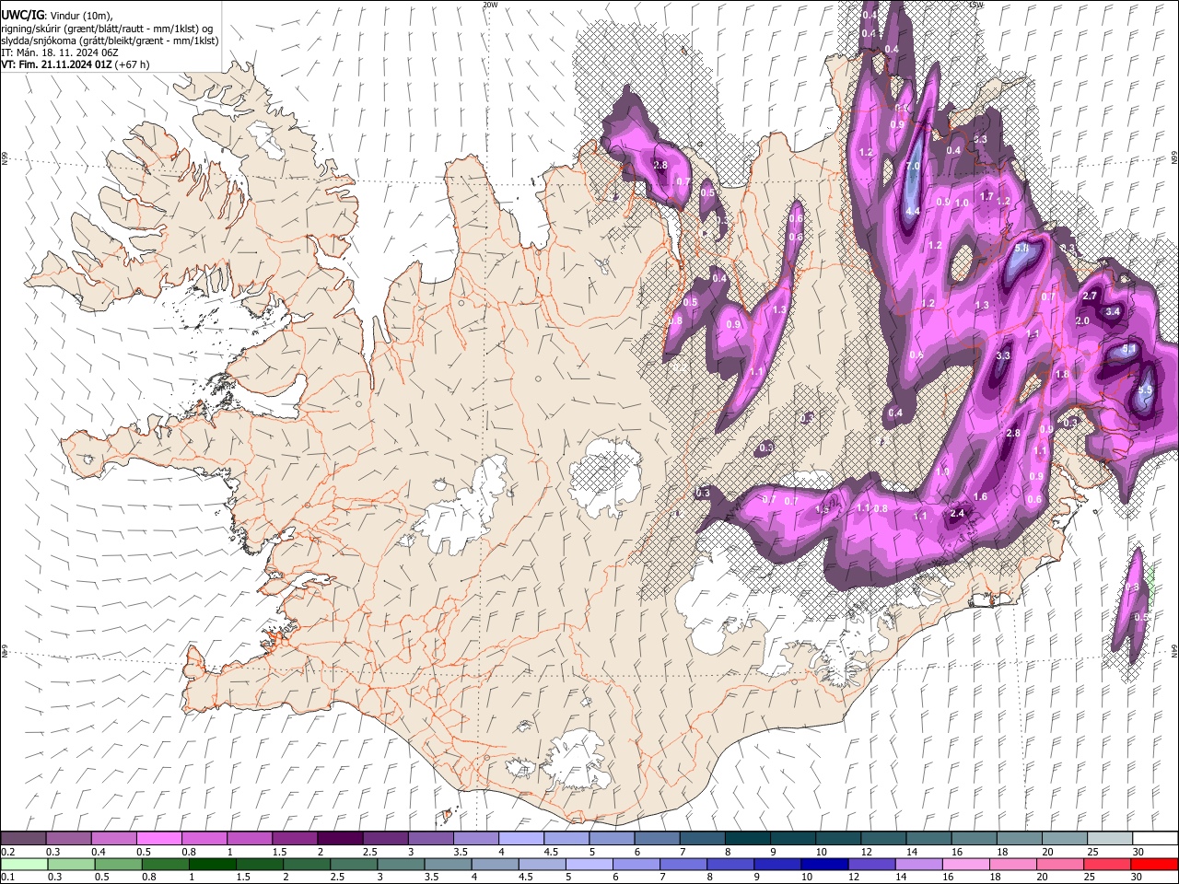This screenshot has width=1179, height=884.
Task: Select the top-row legend swatch between 4 and 4.5
Action: (x=520, y=839)
